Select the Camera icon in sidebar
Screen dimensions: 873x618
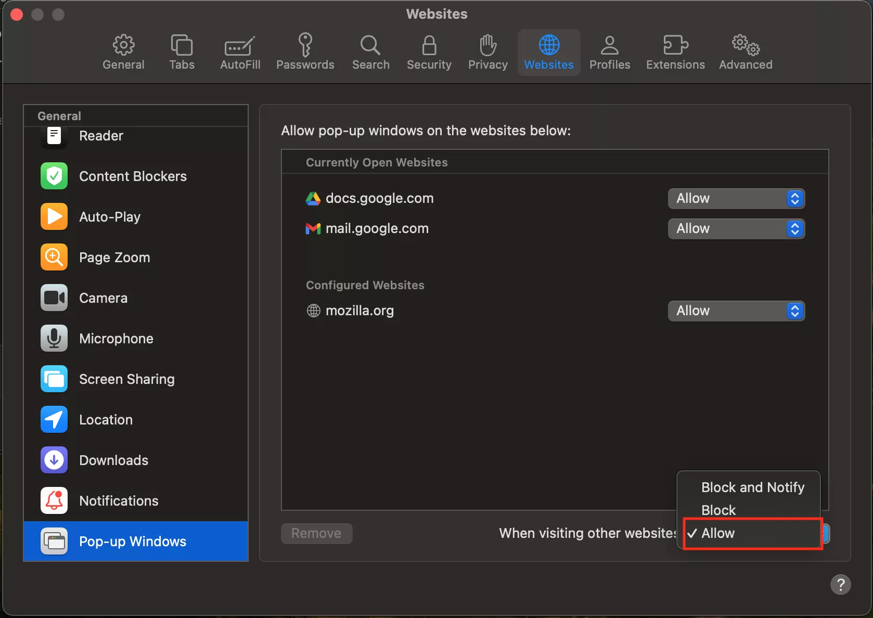[54, 298]
